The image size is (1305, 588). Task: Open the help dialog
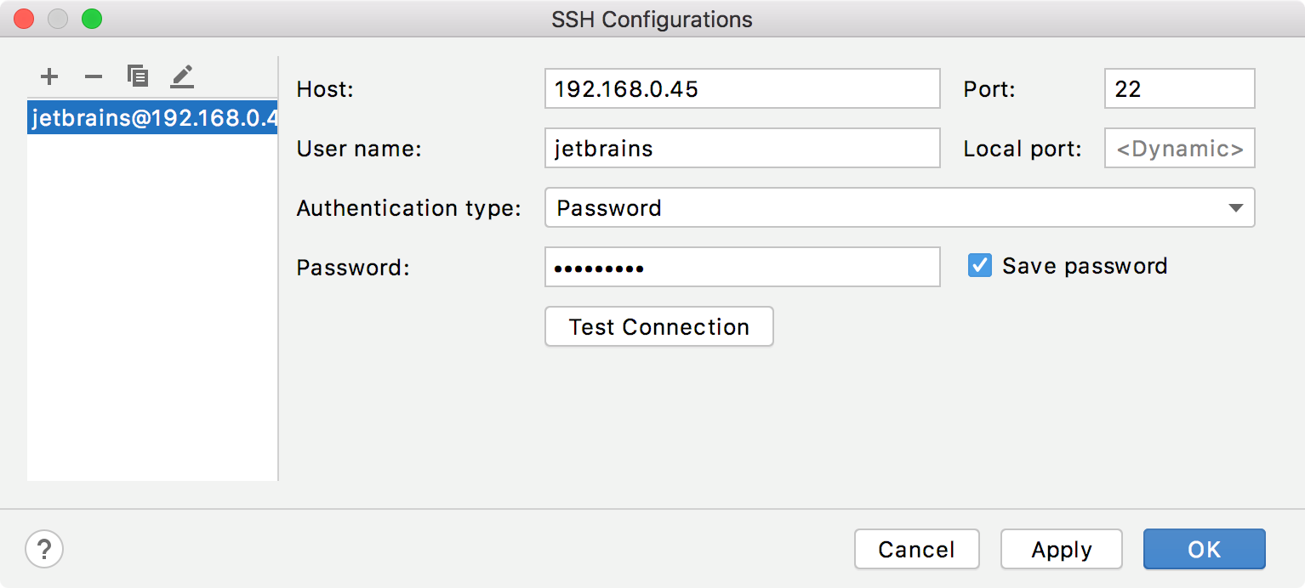43,549
